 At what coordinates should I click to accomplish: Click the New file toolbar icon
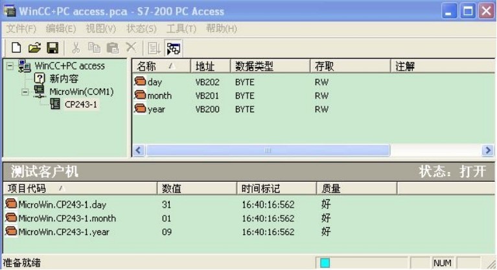click(16, 48)
